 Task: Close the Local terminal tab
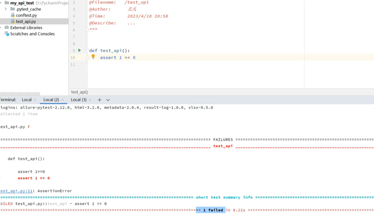pyautogui.click(x=35, y=100)
